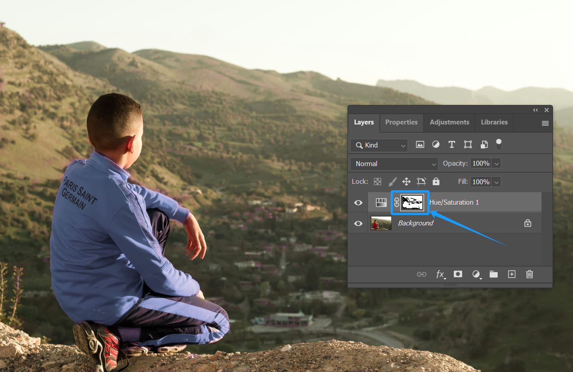Click the Fill 100% value field

pyautogui.click(x=481, y=182)
